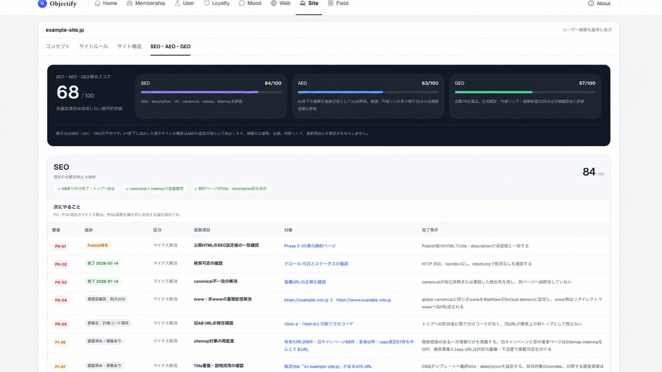Open the Membership menu item
Image resolution: width=662 pixels, height=372 pixels.
pyautogui.click(x=146, y=3)
